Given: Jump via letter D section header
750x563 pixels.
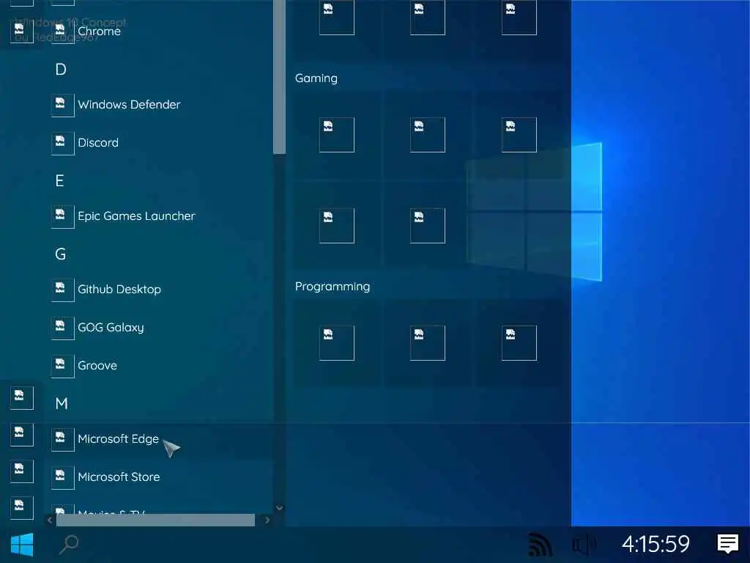Looking at the screenshot, I should point(61,70).
